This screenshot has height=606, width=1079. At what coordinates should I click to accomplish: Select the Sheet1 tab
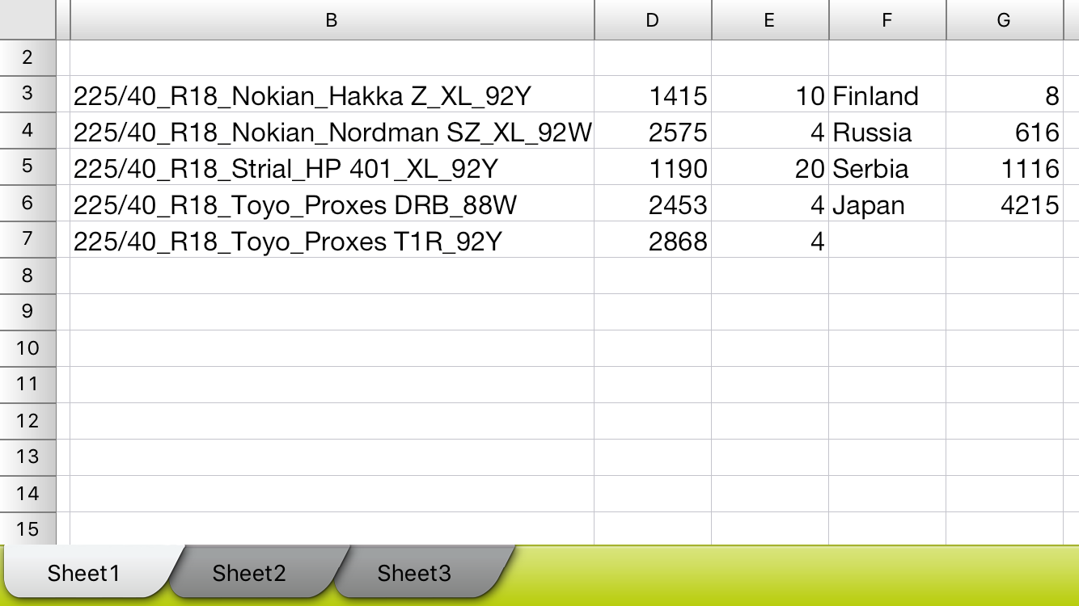pos(84,573)
